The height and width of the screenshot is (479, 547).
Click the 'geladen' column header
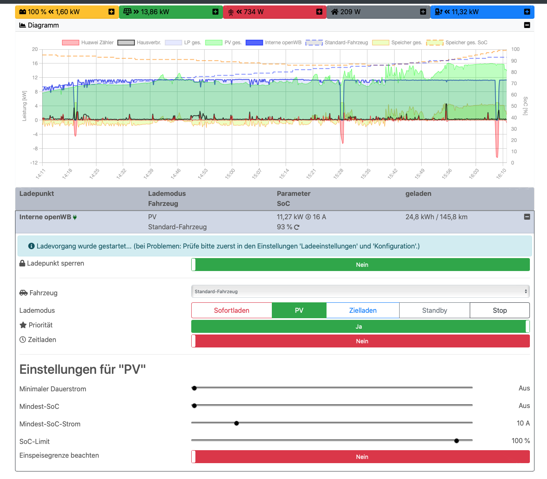pyautogui.click(x=418, y=194)
